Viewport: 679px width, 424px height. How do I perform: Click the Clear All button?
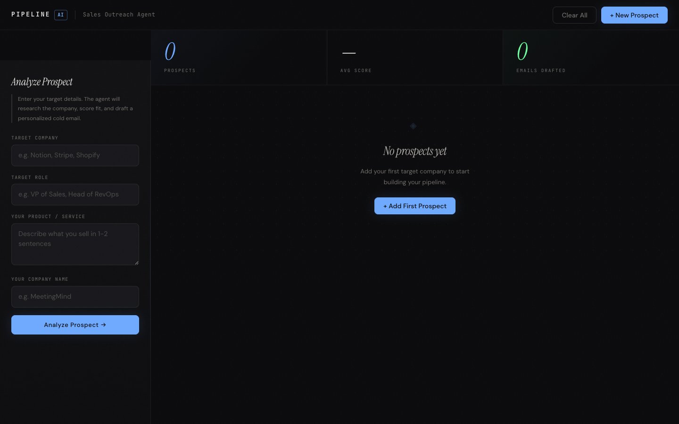click(574, 15)
